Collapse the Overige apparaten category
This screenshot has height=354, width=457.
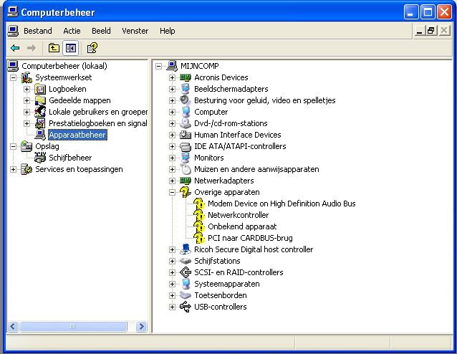point(172,192)
